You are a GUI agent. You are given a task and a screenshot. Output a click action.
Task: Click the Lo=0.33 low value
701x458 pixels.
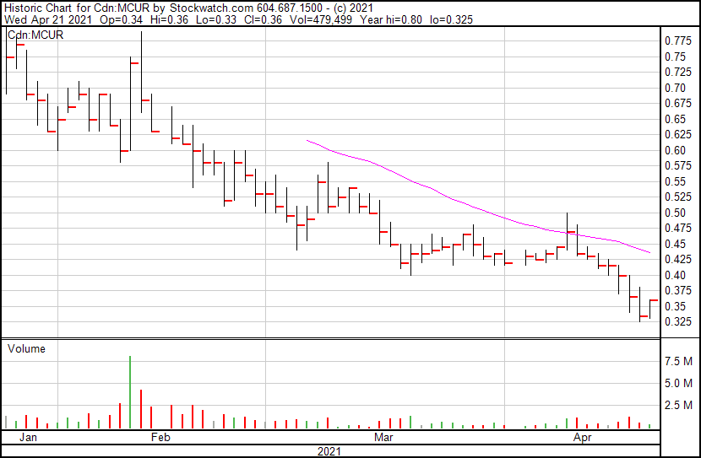pos(217,19)
